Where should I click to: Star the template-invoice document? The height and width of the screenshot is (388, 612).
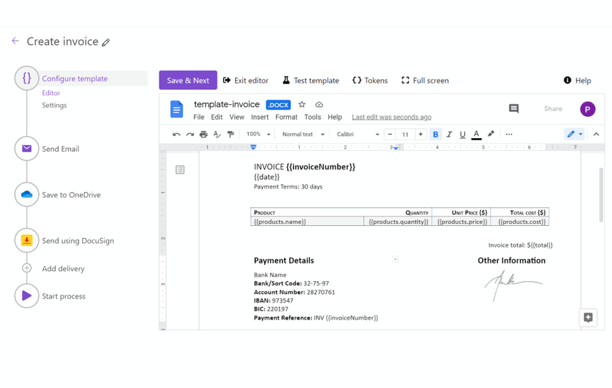[x=302, y=105]
